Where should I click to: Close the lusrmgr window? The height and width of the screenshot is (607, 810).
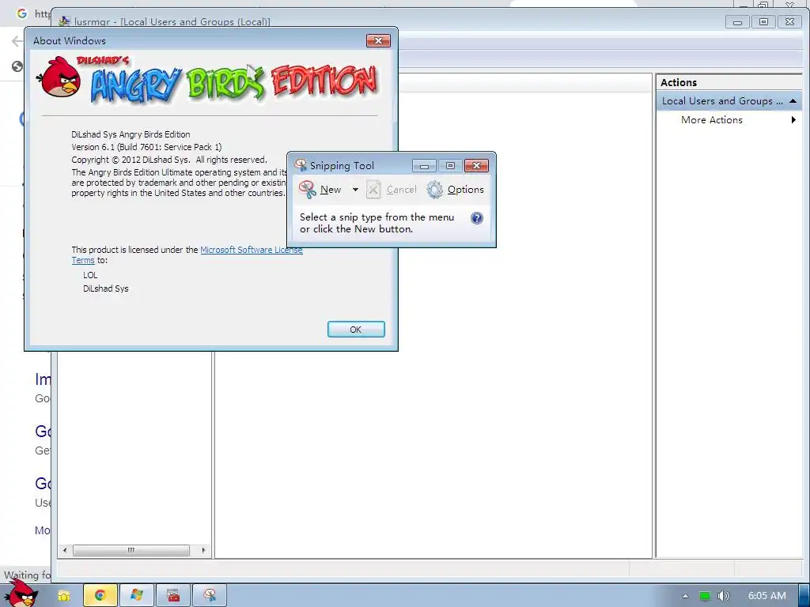[790, 21]
